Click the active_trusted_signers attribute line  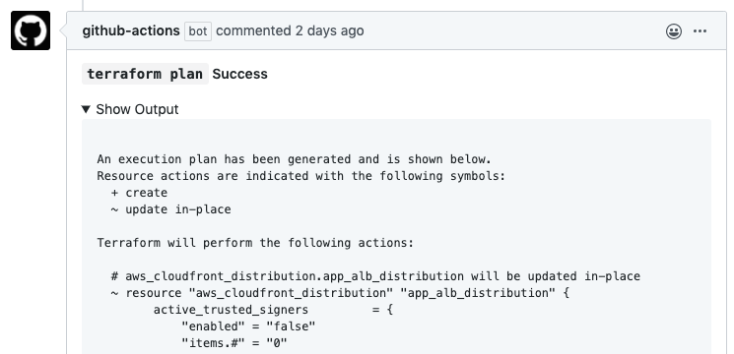click(x=273, y=310)
